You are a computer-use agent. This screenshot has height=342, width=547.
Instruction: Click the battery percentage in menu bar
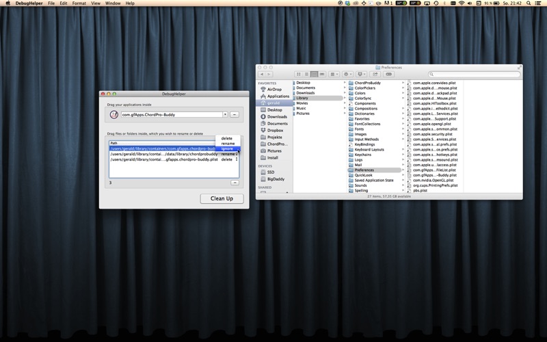(x=488, y=3)
